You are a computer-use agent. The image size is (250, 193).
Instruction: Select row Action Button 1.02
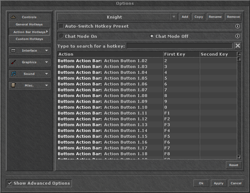pyautogui.click(x=147, y=61)
